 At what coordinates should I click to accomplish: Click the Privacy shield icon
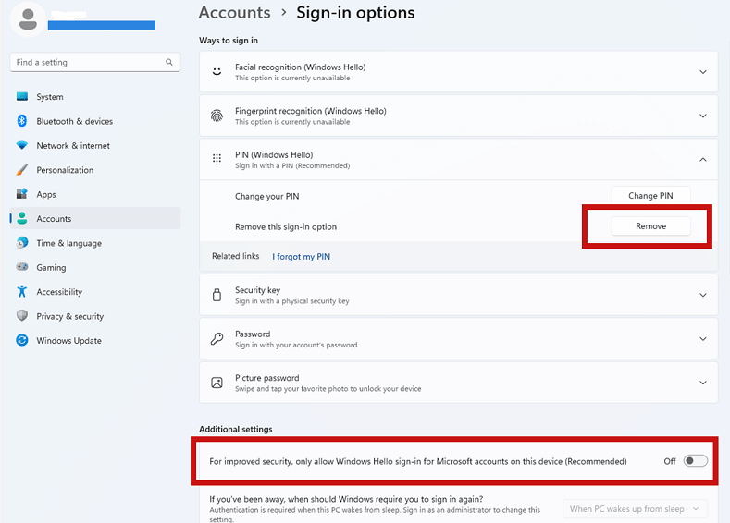[x=22, y=316]
